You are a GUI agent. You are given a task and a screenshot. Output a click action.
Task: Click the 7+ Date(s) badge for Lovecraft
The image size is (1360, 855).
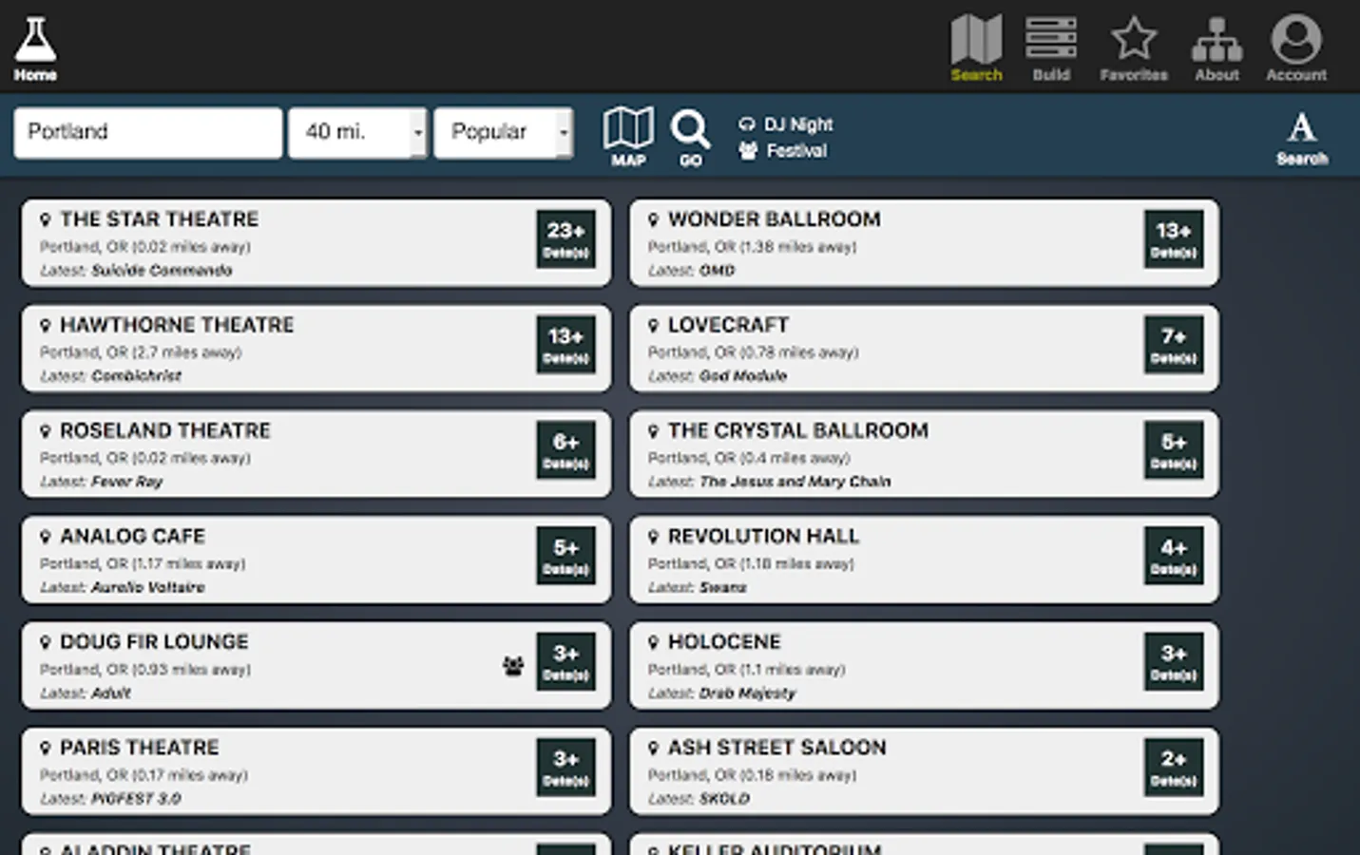pyautogui.click(x=1174, y=344)
